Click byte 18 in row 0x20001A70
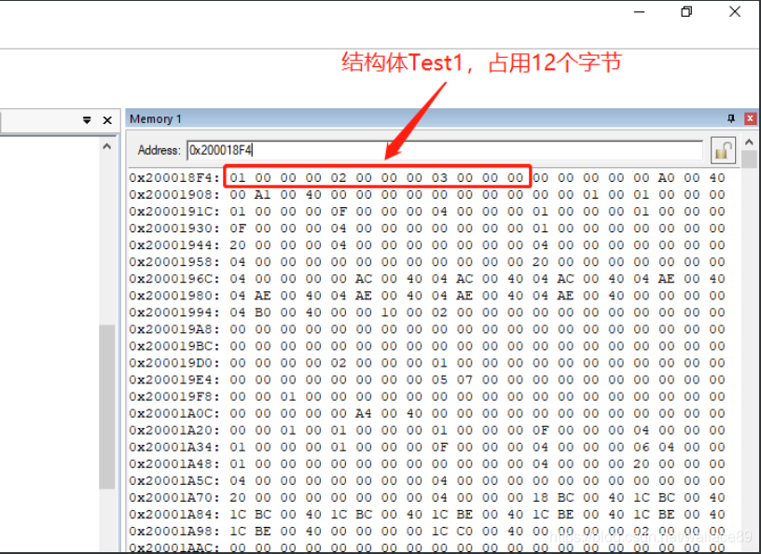This screenshot has width=761, height=554. pos(541,498)
